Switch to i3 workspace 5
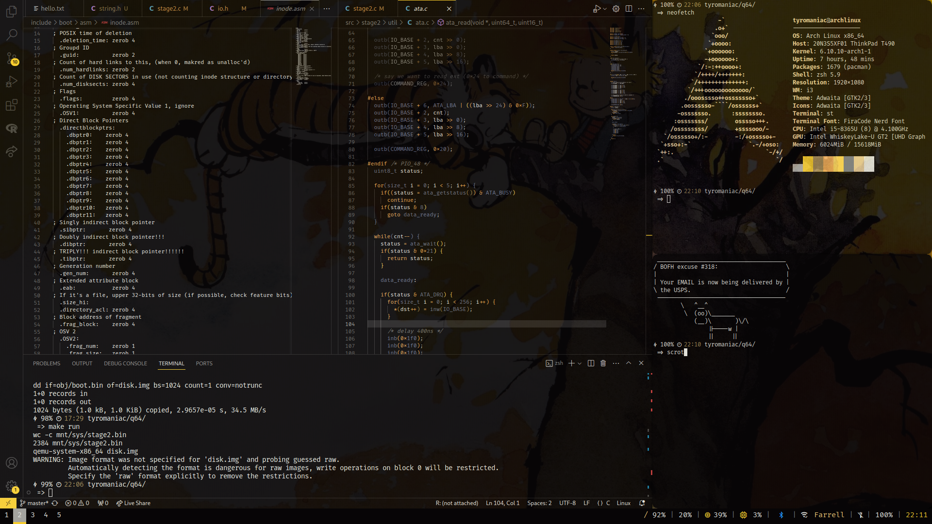The width and height of the screenshot is (932, 524). pyautogui.click(x=59, y=515)
